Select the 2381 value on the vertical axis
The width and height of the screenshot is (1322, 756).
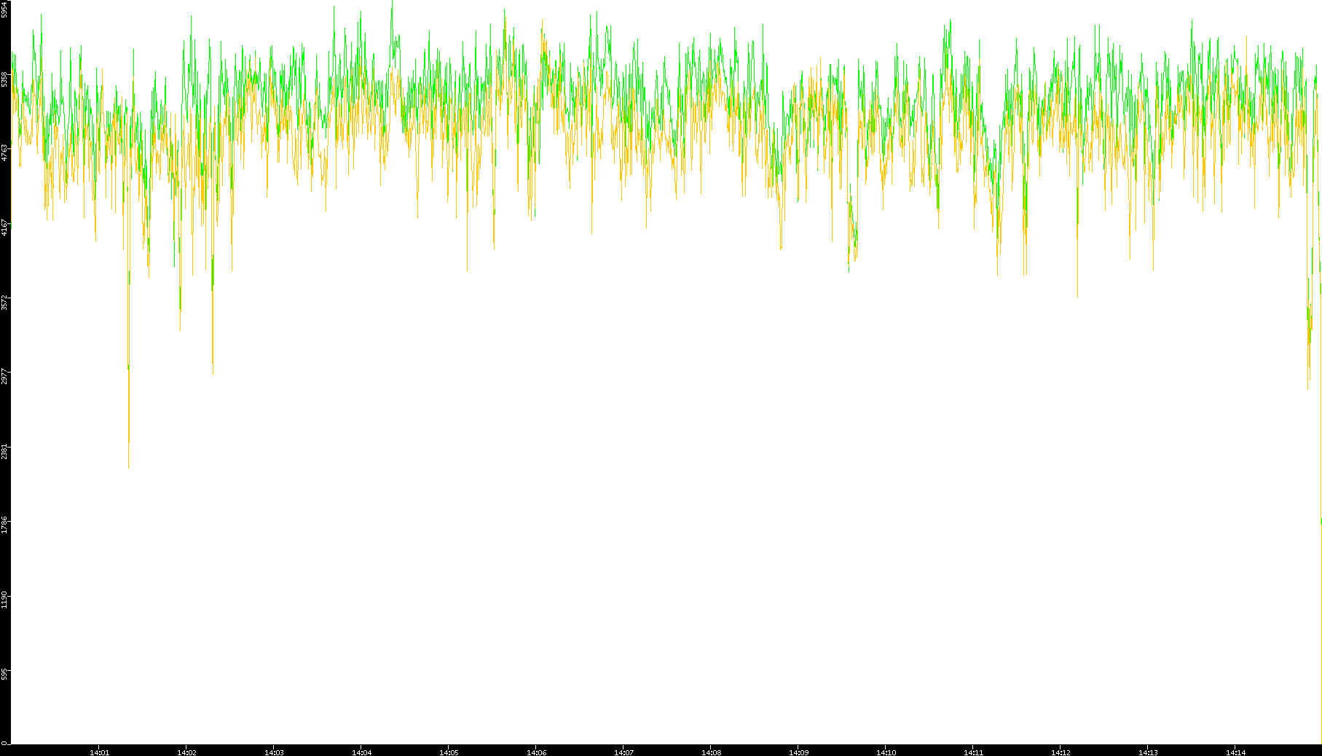point(5,451)
